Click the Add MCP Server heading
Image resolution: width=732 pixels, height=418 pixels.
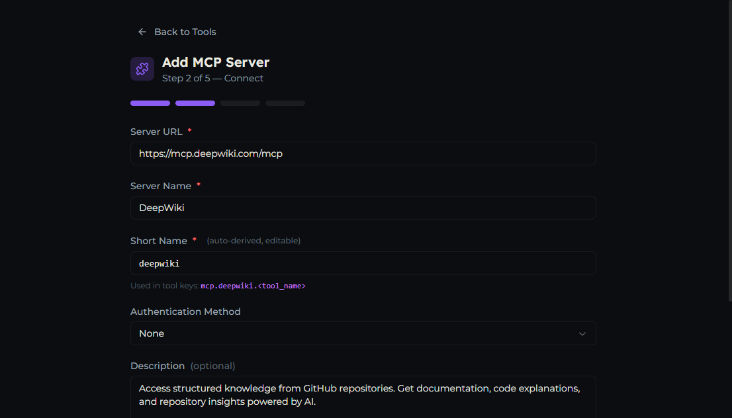(216, 63)
